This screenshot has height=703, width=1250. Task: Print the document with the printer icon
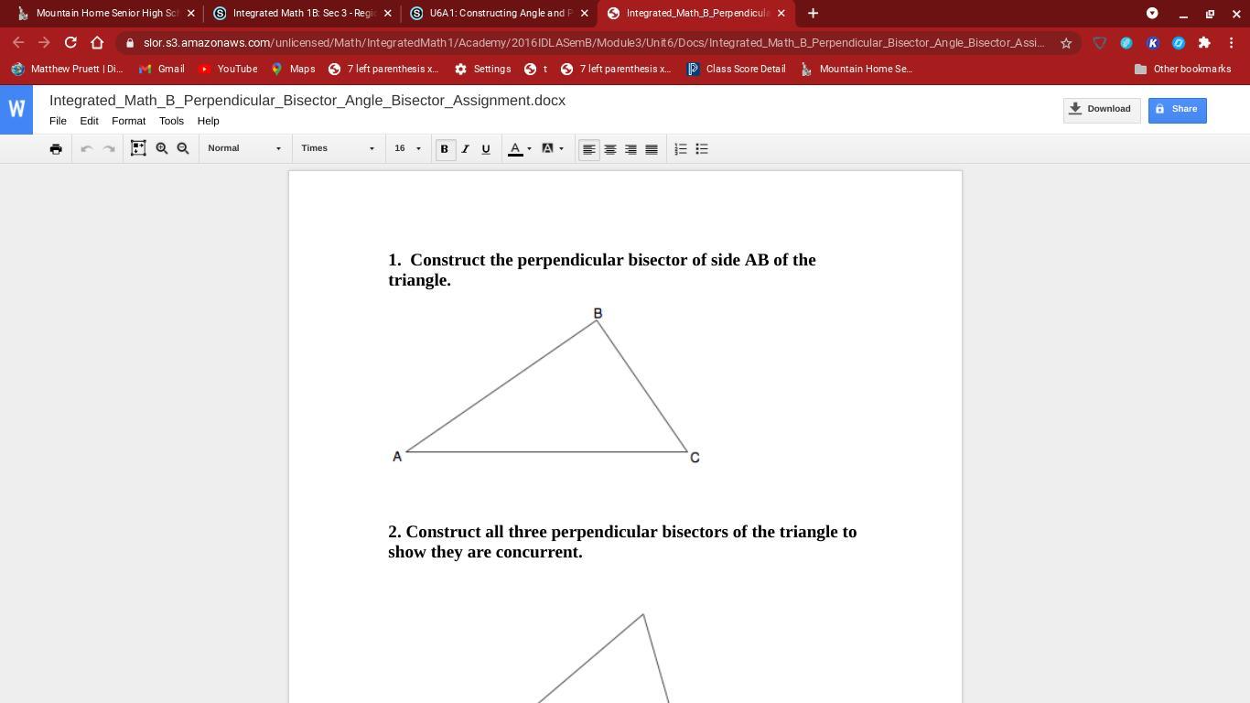[x=56, y=149]
